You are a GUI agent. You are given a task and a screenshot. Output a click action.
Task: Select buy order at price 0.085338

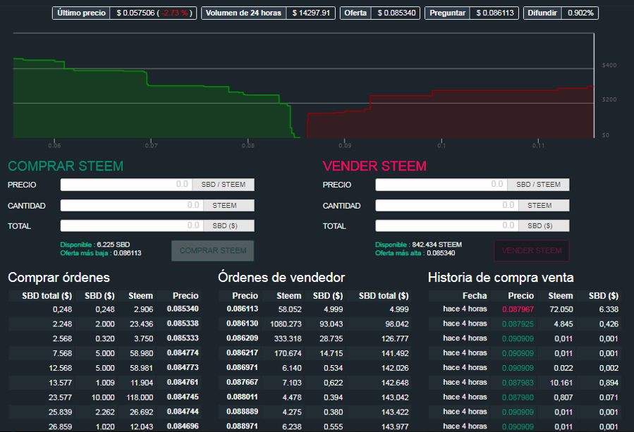[x=104, y=323]
